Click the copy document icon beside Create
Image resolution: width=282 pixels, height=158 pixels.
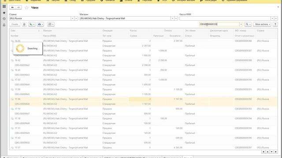(24, 24)
